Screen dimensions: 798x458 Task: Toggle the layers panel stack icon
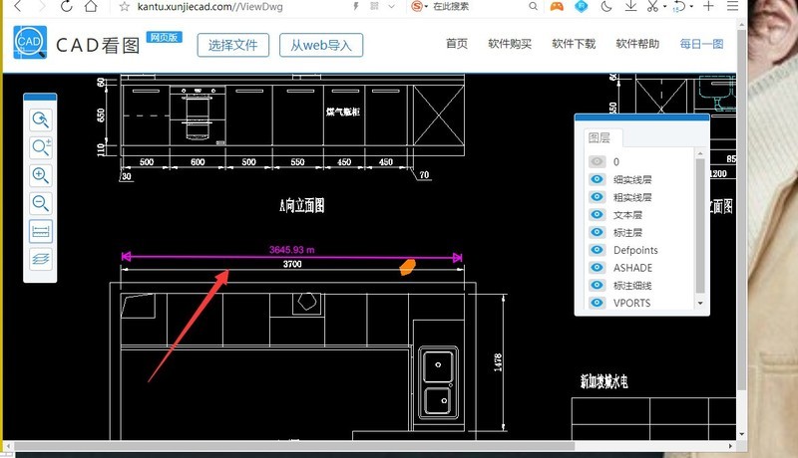tap(41, 259)
